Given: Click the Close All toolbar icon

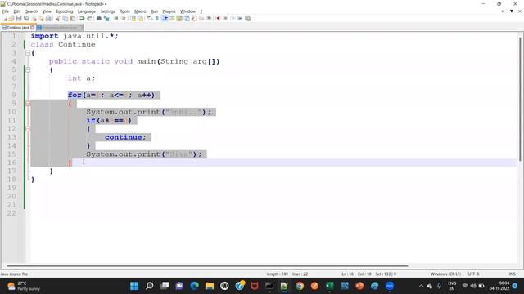Looking at the screenshot, I should point(41,19).
